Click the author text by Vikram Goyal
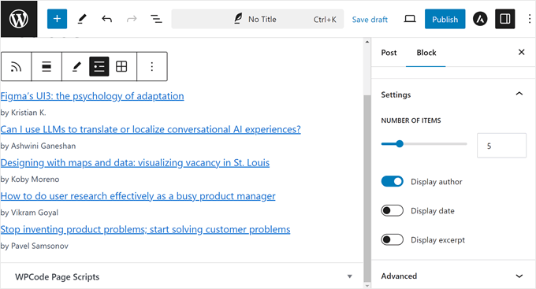 coord(29,213)
